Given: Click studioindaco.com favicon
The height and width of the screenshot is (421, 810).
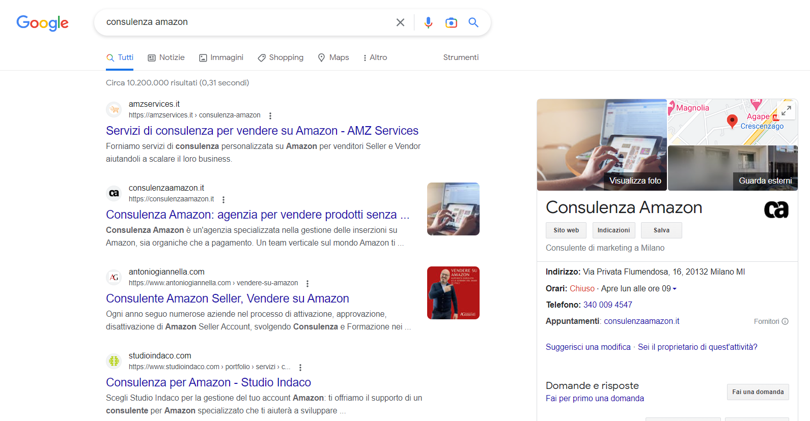Looking at the screenshot, I should click(114, 361).
